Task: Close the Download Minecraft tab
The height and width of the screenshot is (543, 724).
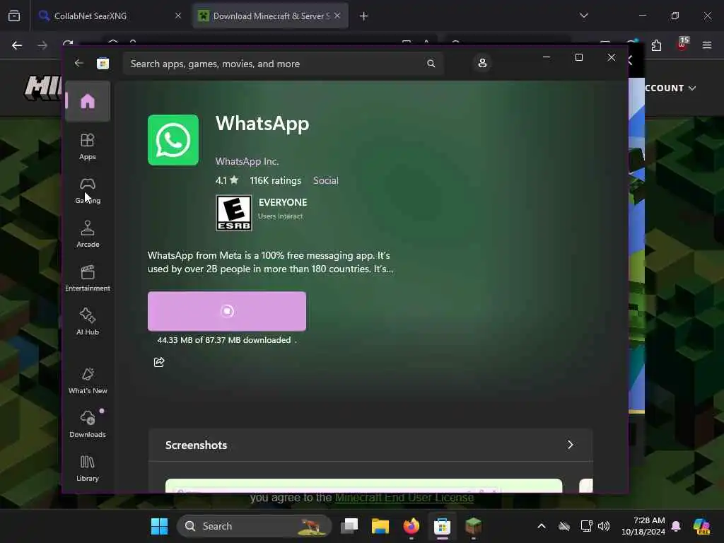Action: [x=337, y=16]
